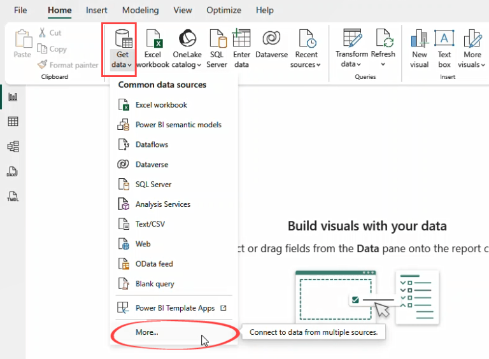Image resolution: width=489 pixels, height=359 pixels.
Task: Select the Home ribbon tab
Action: 60,10
